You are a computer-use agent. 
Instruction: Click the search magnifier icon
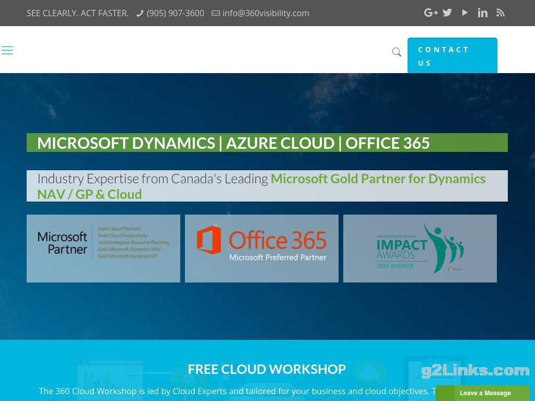point(397,52)
